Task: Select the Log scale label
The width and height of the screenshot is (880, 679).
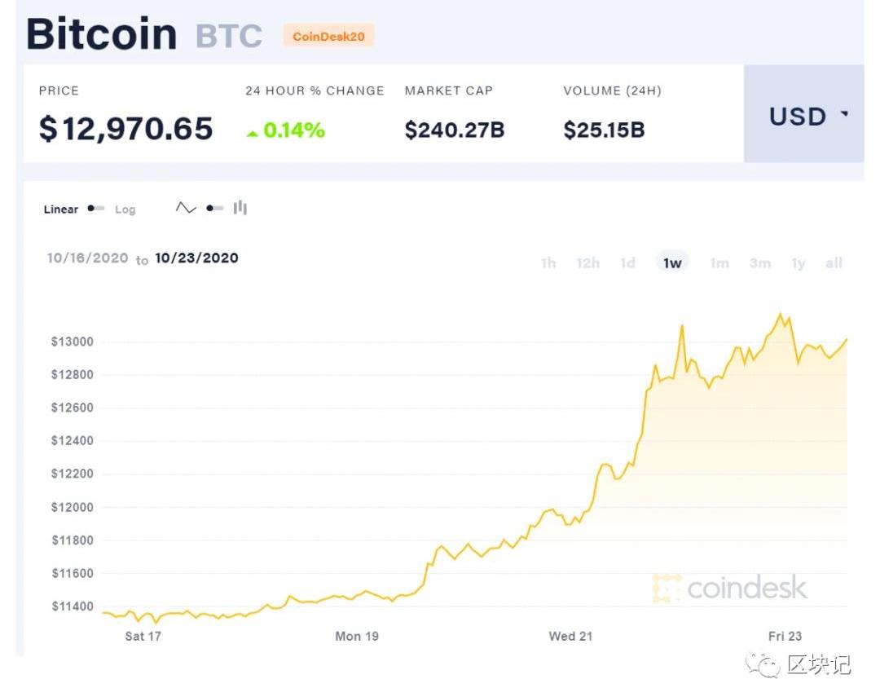Action: click(x=125, y=209)
